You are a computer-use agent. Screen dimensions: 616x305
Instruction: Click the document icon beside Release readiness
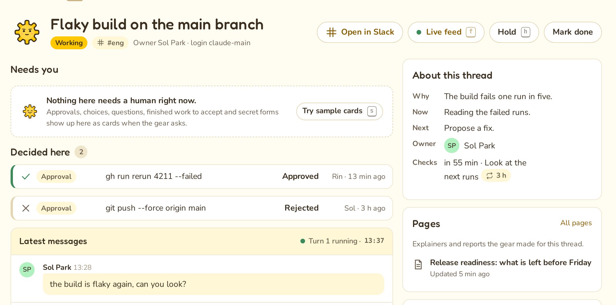(418, 264)
